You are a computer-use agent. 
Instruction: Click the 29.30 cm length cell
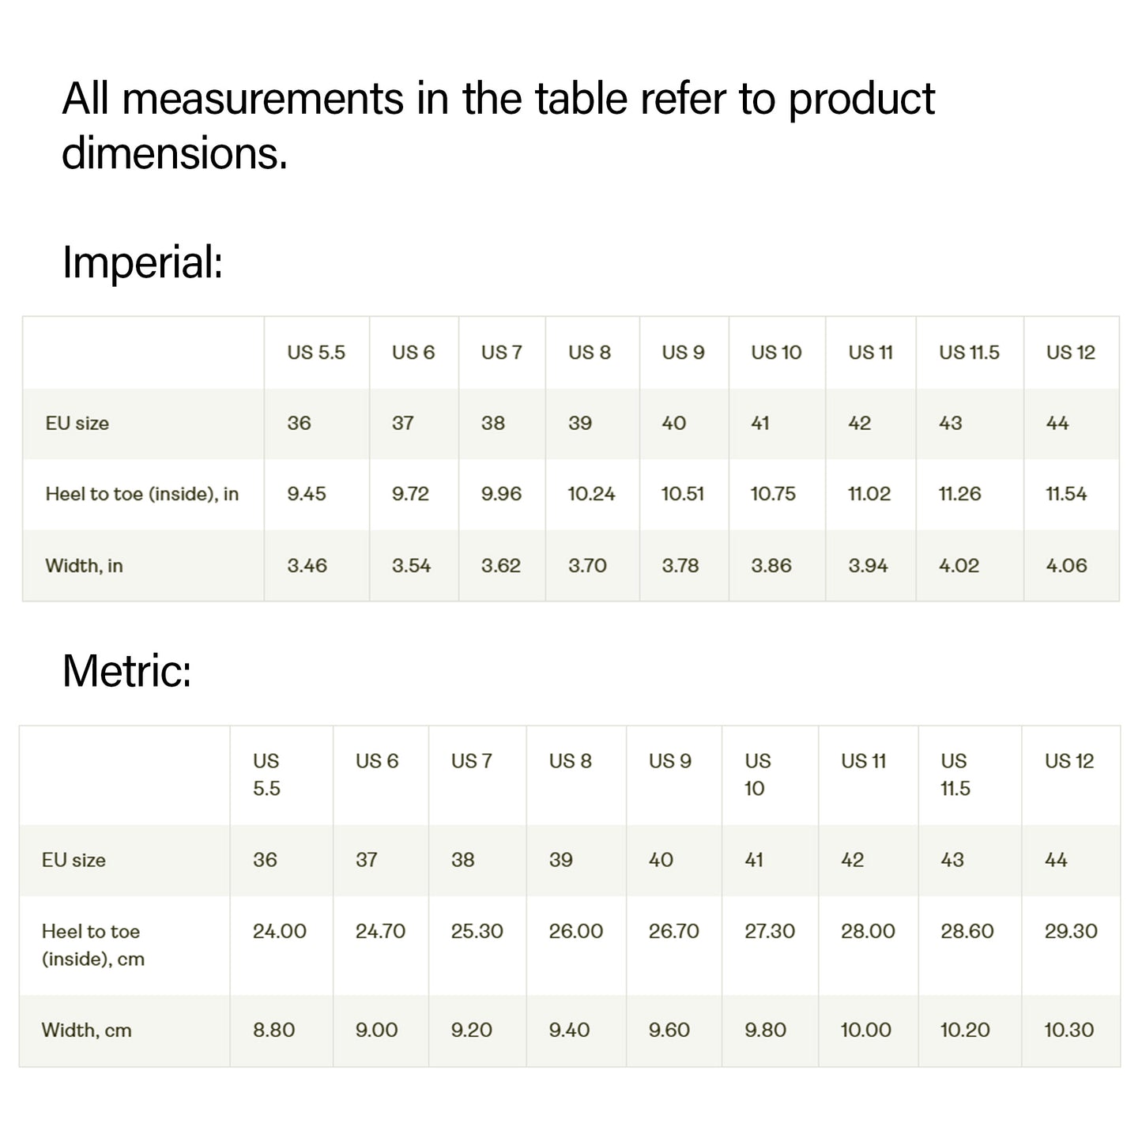point(1071,931)
